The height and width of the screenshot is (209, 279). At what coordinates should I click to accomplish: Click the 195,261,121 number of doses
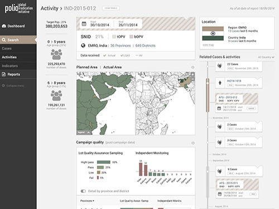point(56,105)
